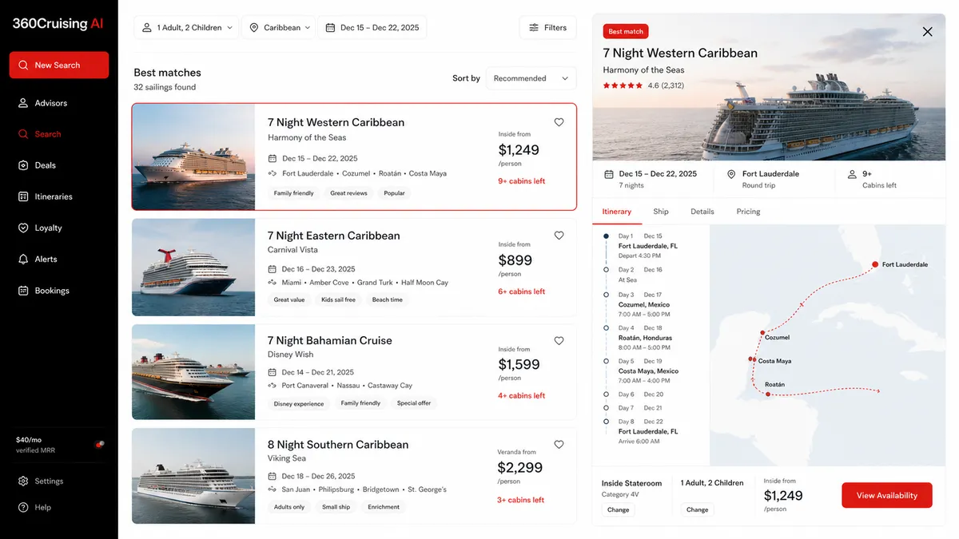Click the Search magnifier icon in sidebar

(x=23, y=134)
